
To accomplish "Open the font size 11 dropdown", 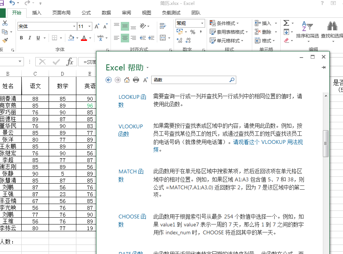I will [x=90, y=26].
